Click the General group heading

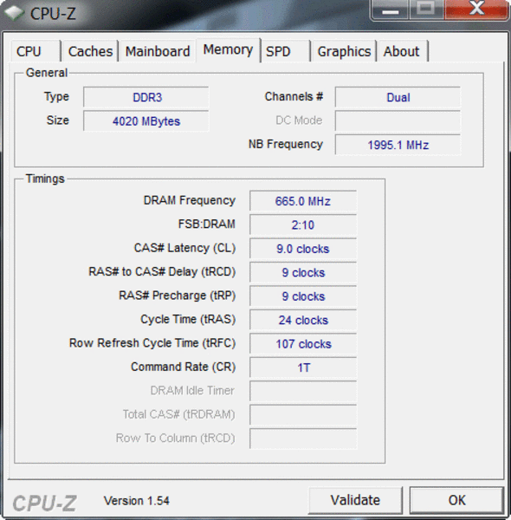(47, 73)
